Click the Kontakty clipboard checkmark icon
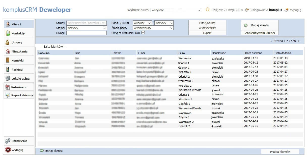This screenshot has width=308, height=159. point(8,33)
